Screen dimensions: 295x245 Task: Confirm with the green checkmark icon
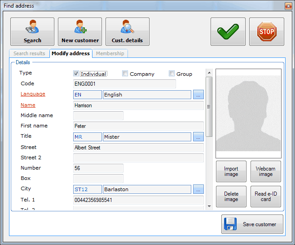(x=228, y=32)
